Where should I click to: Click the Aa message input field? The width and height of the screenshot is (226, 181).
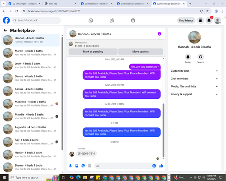[x=123, y=166]
